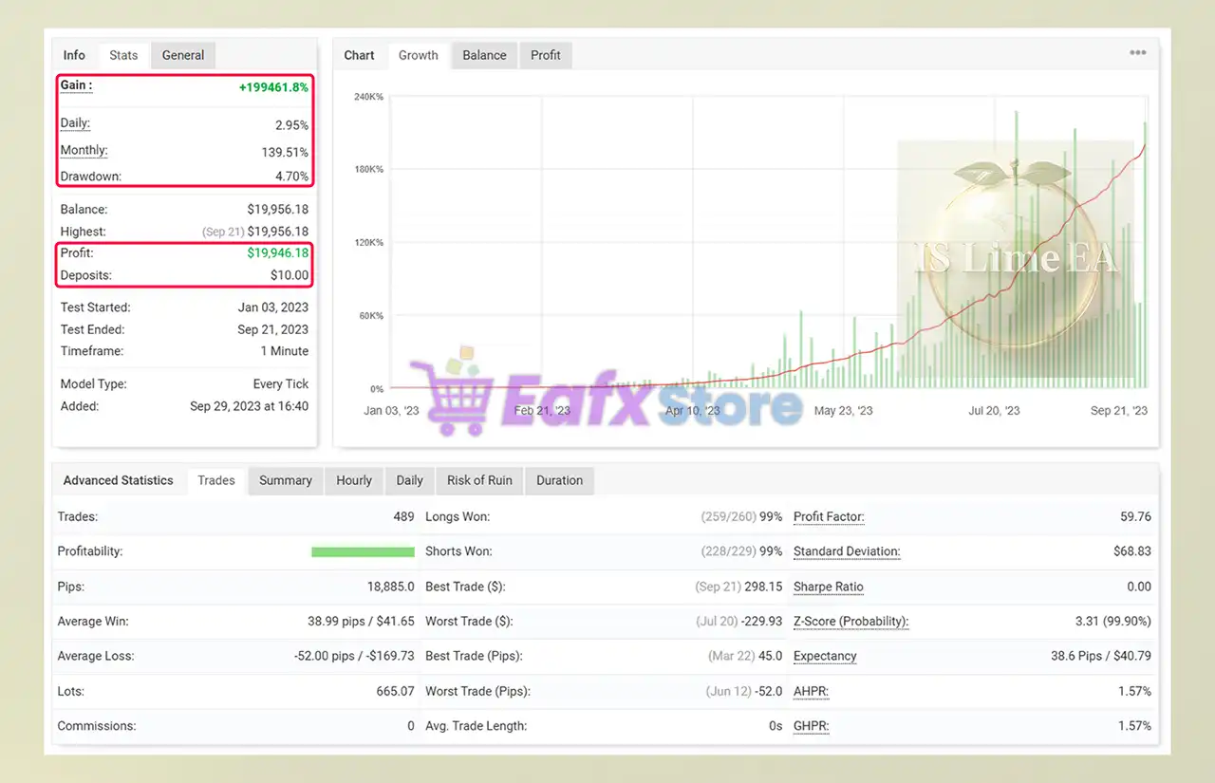
Task: Open the General tab
Action: [183, 55]
